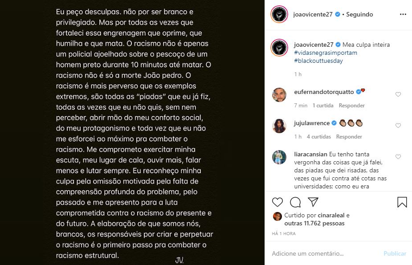This screenshot has height=265, width=412.
Task: Share the post via paper plane icon
Action: click(x=313, y=202)
